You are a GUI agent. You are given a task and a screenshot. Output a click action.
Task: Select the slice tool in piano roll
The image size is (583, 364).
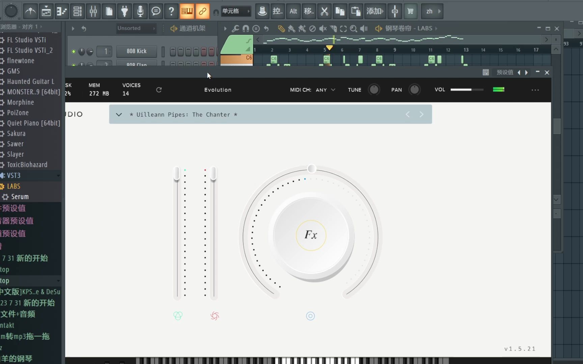(333, 29)
